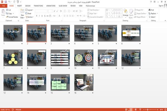
Task: Collapse the ribbon
Action: point(165,21)
